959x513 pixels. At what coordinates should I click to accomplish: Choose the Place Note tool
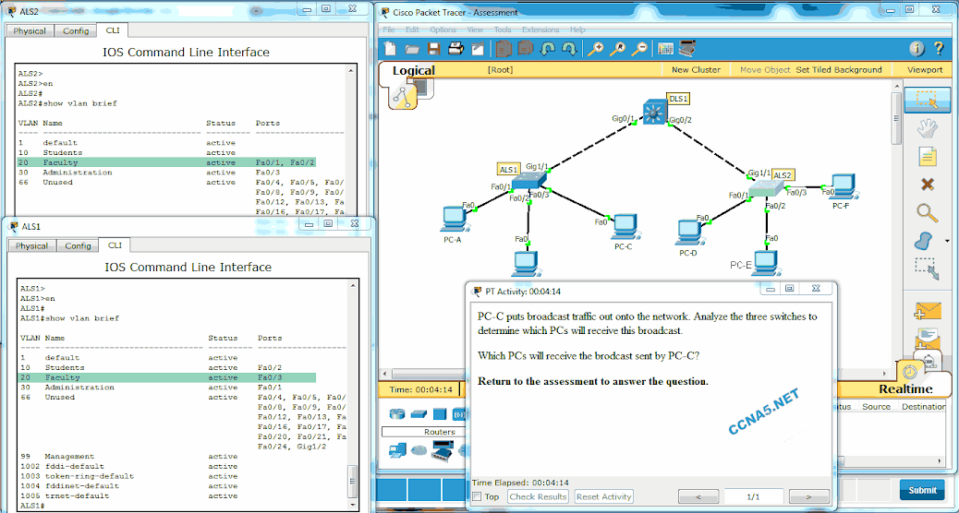(928, 156)
